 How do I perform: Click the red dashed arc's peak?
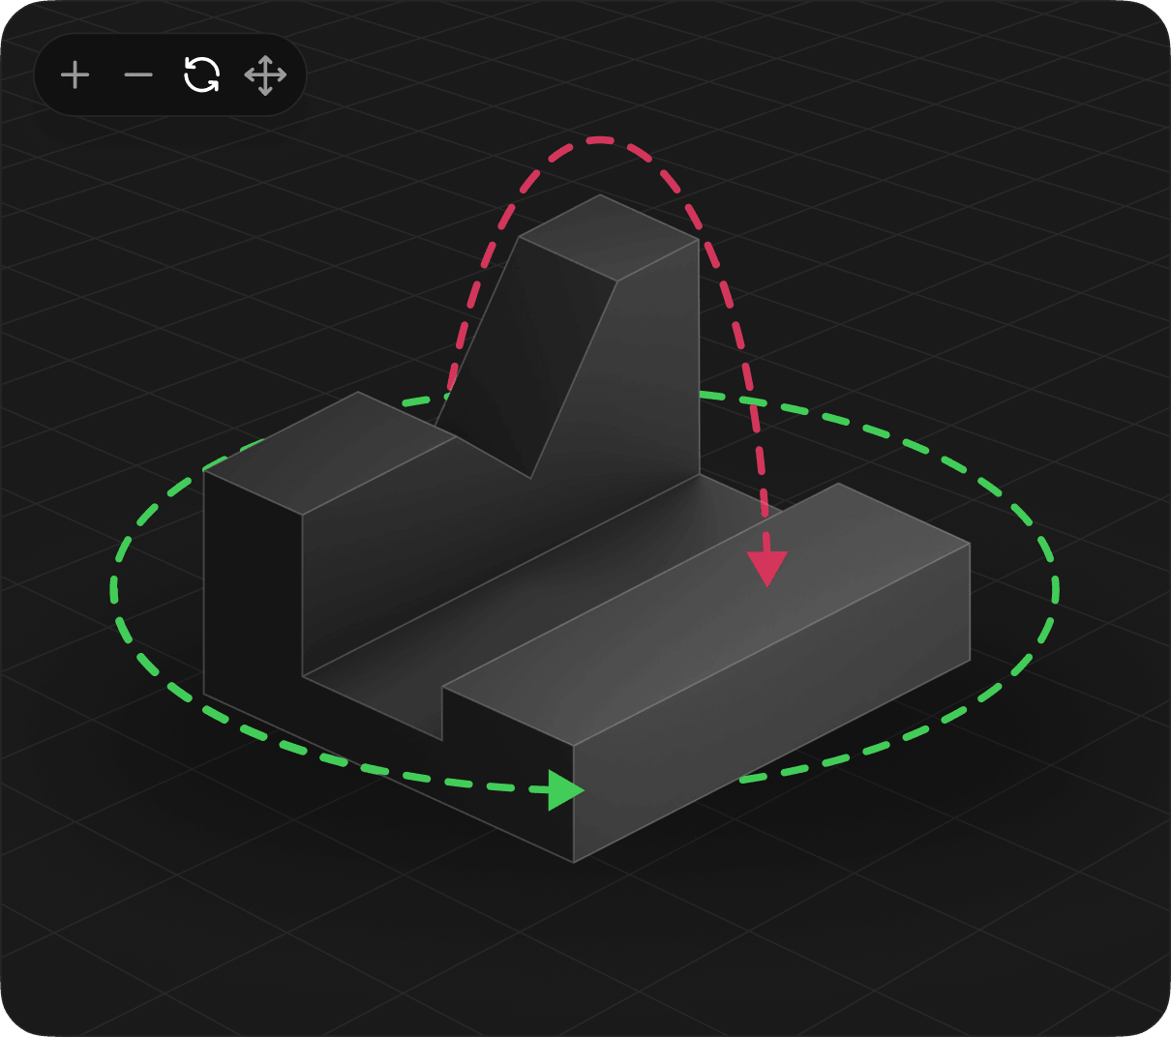pos(600,140)
